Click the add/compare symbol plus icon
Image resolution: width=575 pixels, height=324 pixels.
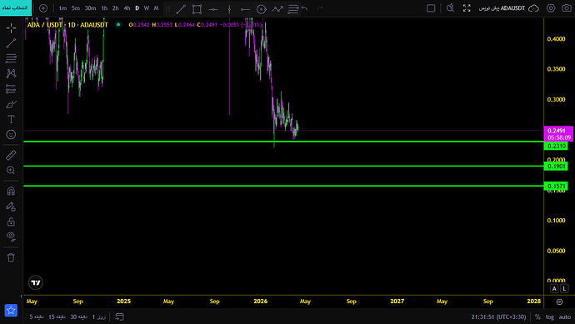coord(43,8)
